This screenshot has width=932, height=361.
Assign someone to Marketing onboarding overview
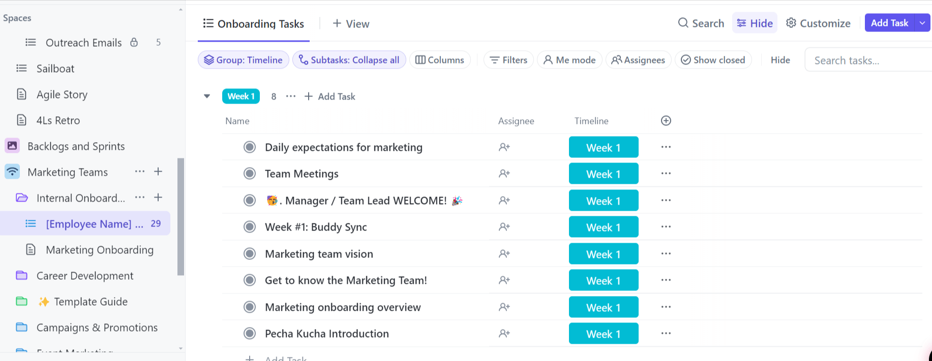(x=504, y=307)
